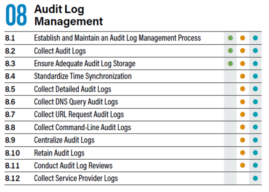This screenshot has height=192, width=269.
Task: Click the green dot for Collect Audit Logs
Action: (x=230, y=51)
